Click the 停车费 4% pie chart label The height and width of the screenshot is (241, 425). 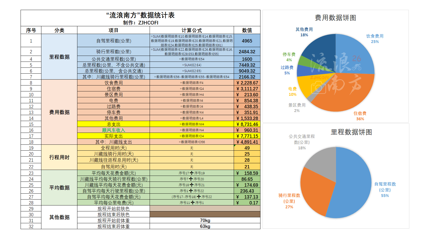(x=289, y=57)
